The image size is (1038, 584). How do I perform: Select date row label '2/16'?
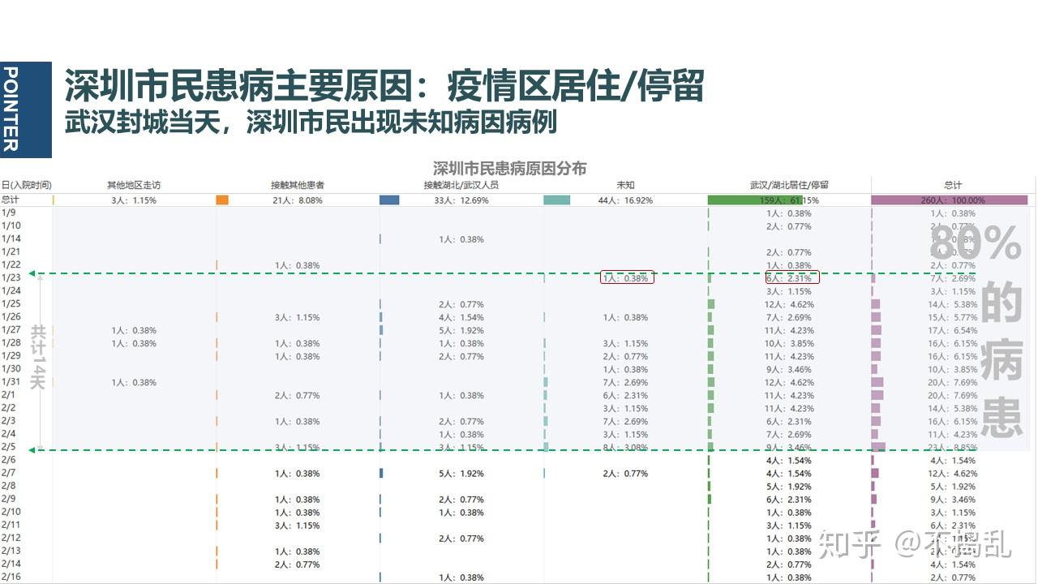[x=11, y=577]
